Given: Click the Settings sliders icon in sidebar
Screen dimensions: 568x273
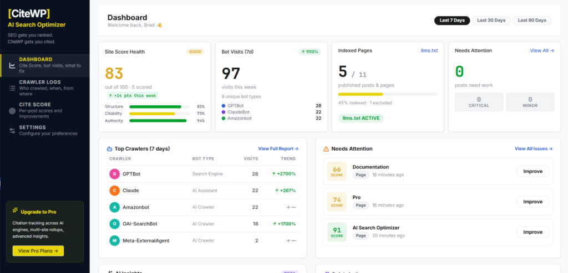Looking at the screenshot, I should tap(12, 130).
